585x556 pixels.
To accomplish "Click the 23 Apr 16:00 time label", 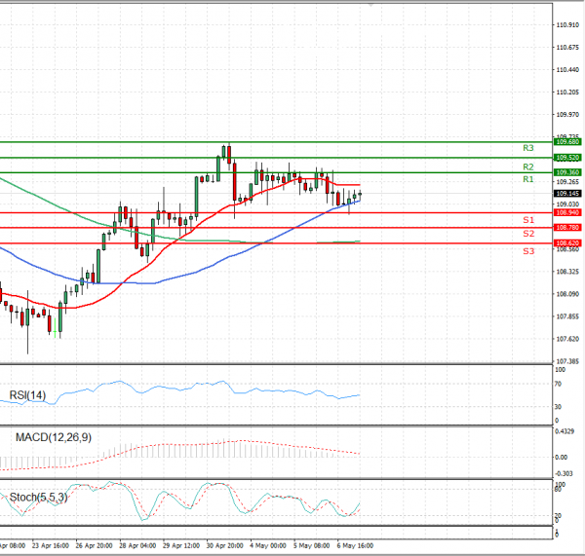I will pos(51,545).
